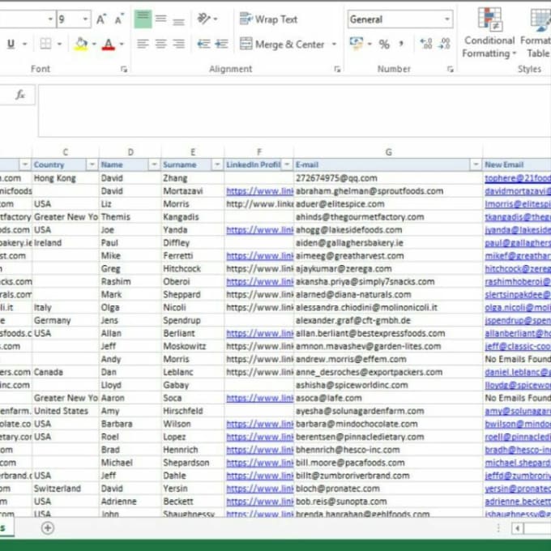
Task: Open Joe Yanda's LinkedIn link
Action: (259, 230)
